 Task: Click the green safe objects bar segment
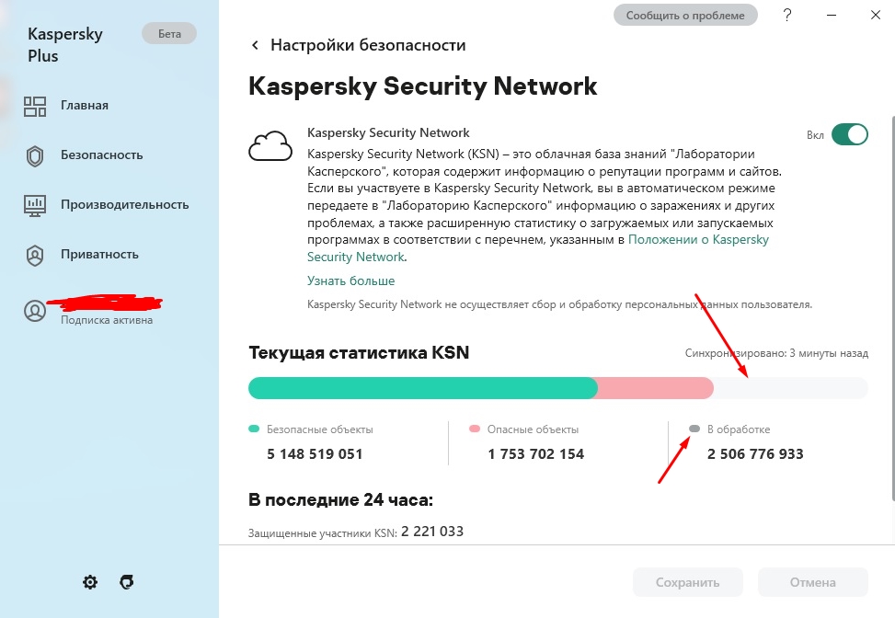[422, 388]
